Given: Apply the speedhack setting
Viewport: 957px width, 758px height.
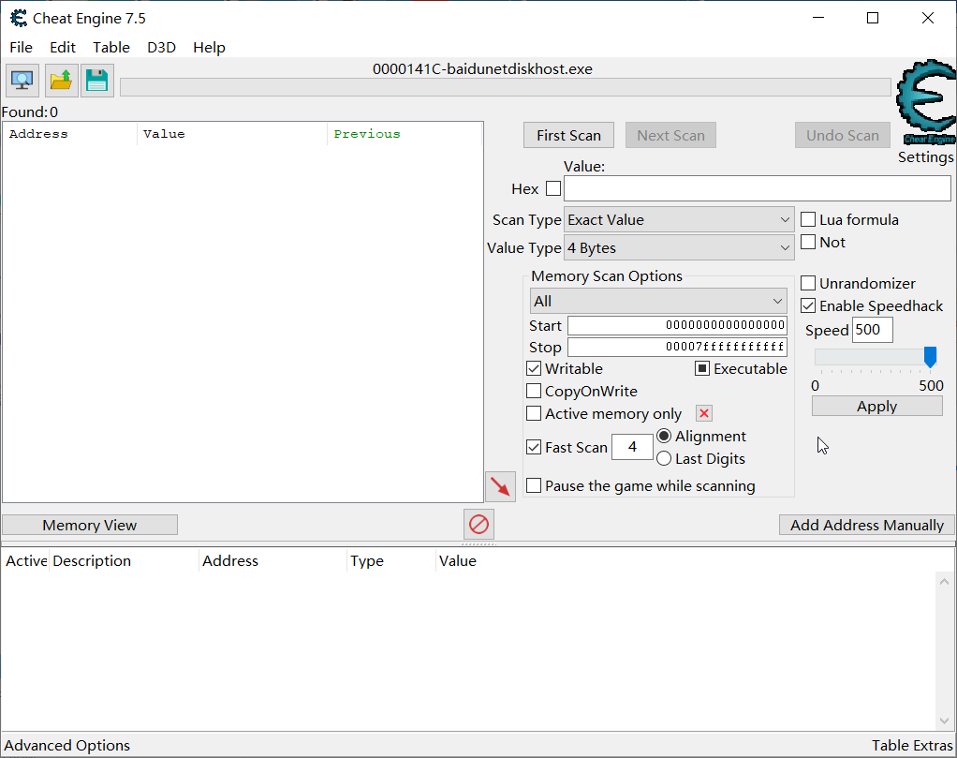Looking at the screenshot, I should [877, 407].
